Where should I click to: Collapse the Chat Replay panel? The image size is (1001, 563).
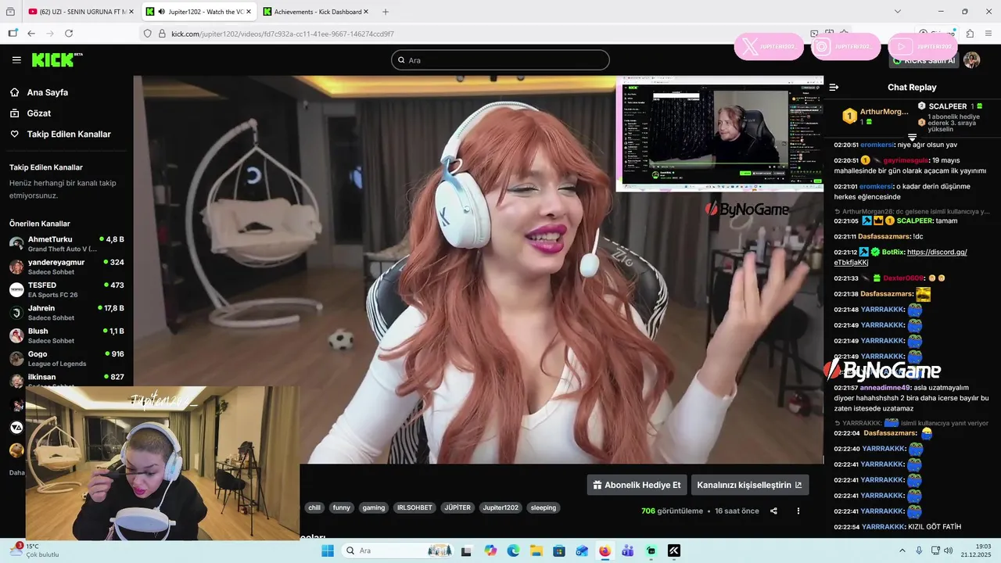pyautogui.click(x=834, y=88)
